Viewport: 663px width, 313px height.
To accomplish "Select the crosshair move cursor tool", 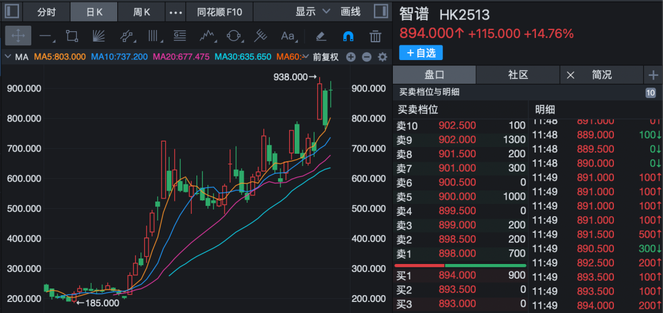I will coord(18,36).
